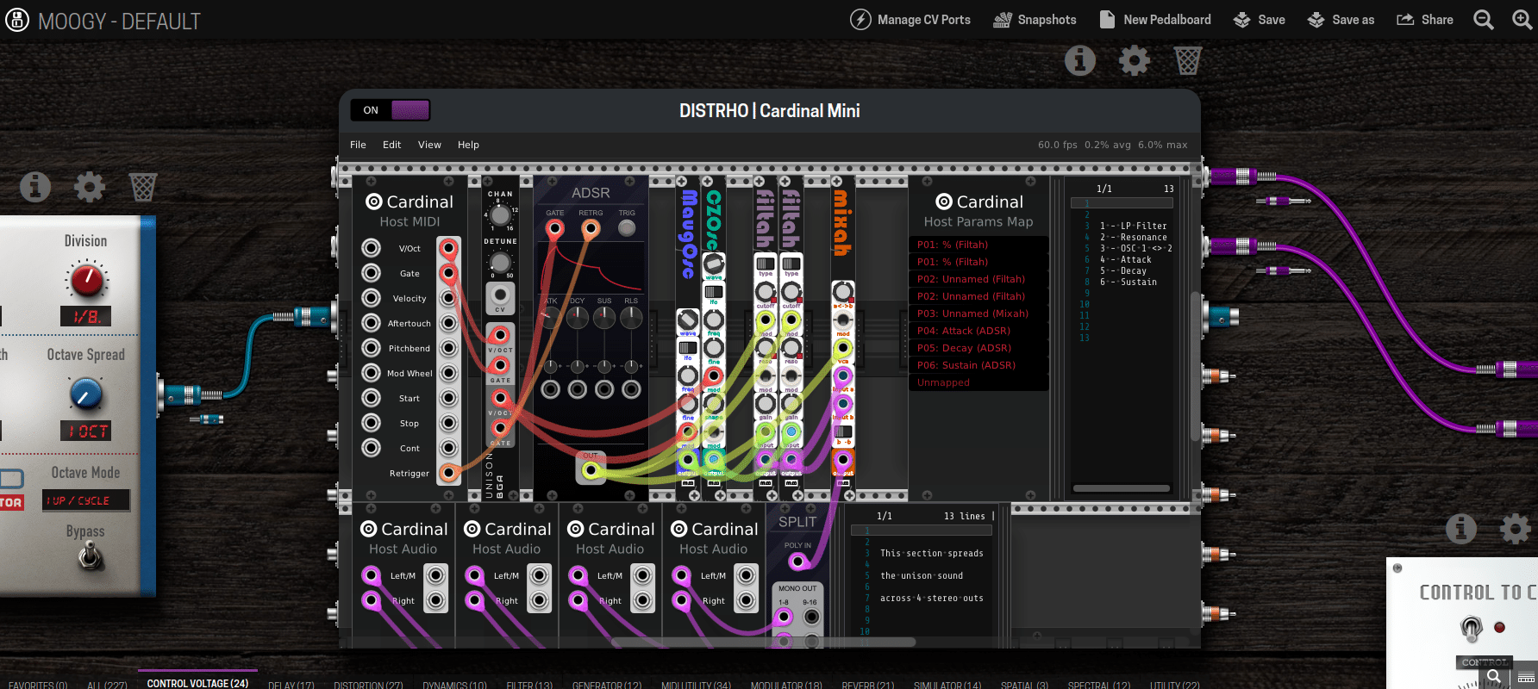
Task: Zoom out the pedalboard view
Action: pyautogui.click(x=1483, y=20)
